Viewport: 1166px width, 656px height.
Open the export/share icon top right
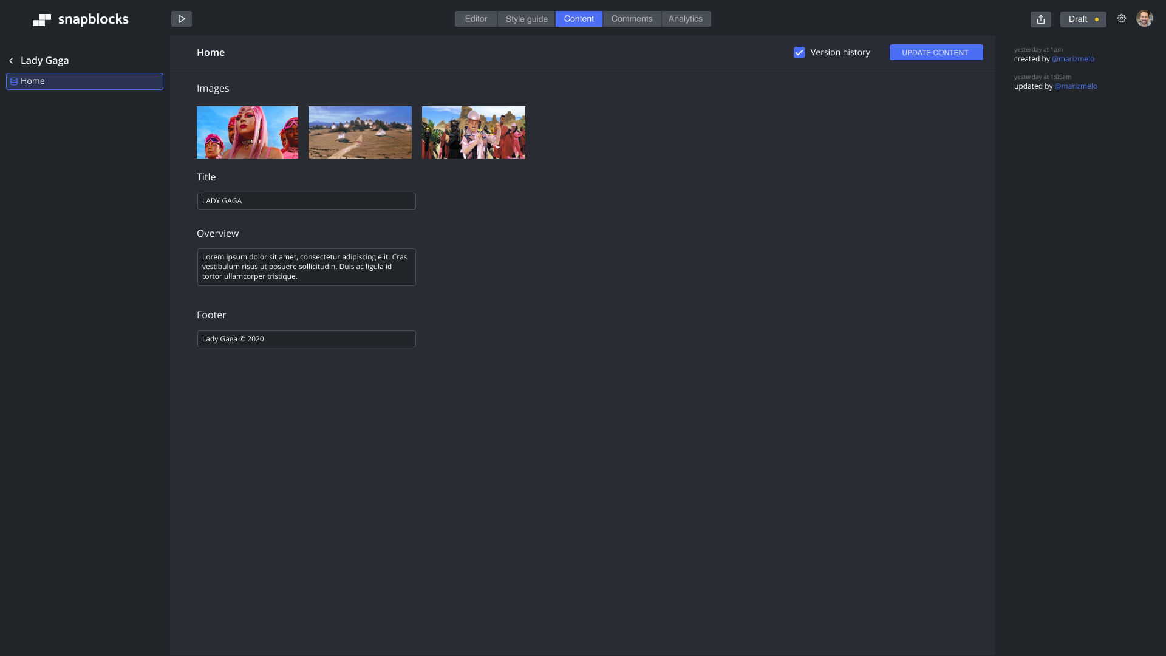pos(1040,19)
